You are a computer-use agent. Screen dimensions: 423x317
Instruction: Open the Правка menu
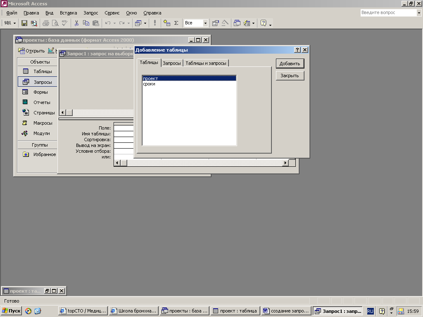[x=31, y=13]
